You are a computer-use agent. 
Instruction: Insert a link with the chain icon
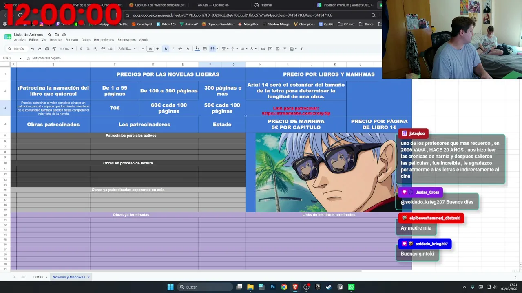[x=263, y=49]
